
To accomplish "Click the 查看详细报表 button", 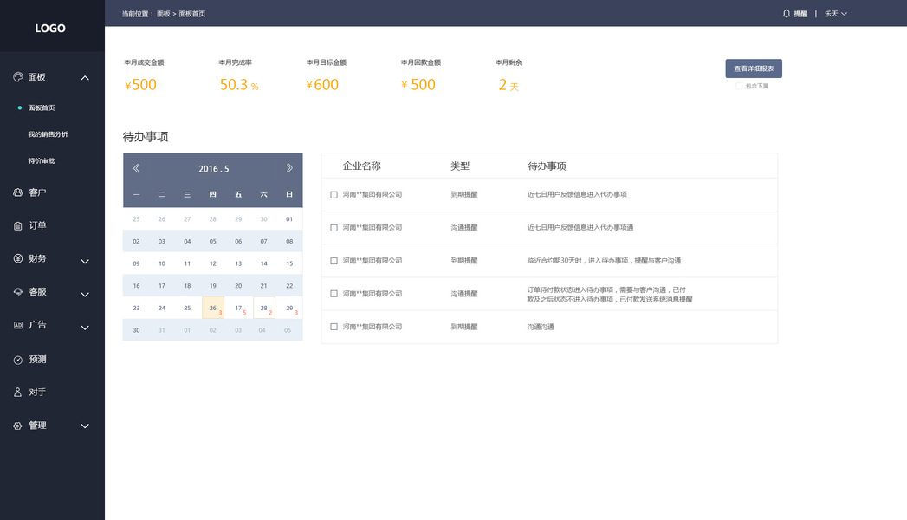I will [x=754, y=68].
